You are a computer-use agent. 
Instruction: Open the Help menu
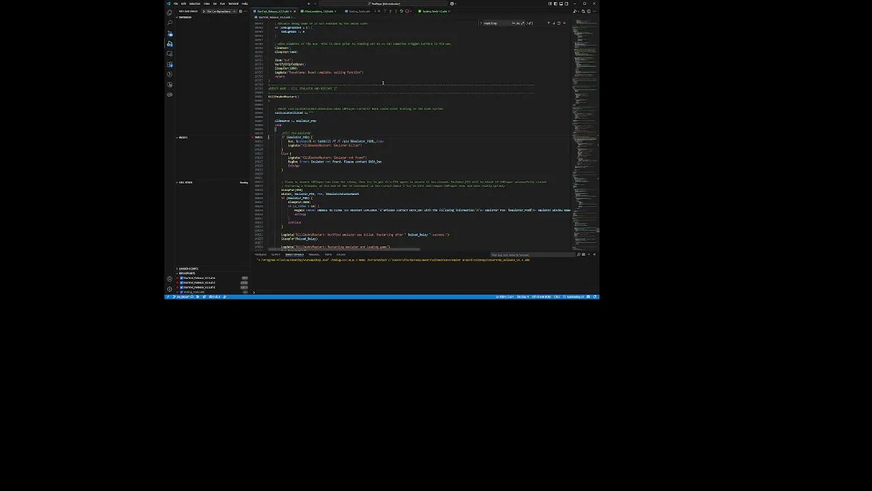(x=245, y=3)
